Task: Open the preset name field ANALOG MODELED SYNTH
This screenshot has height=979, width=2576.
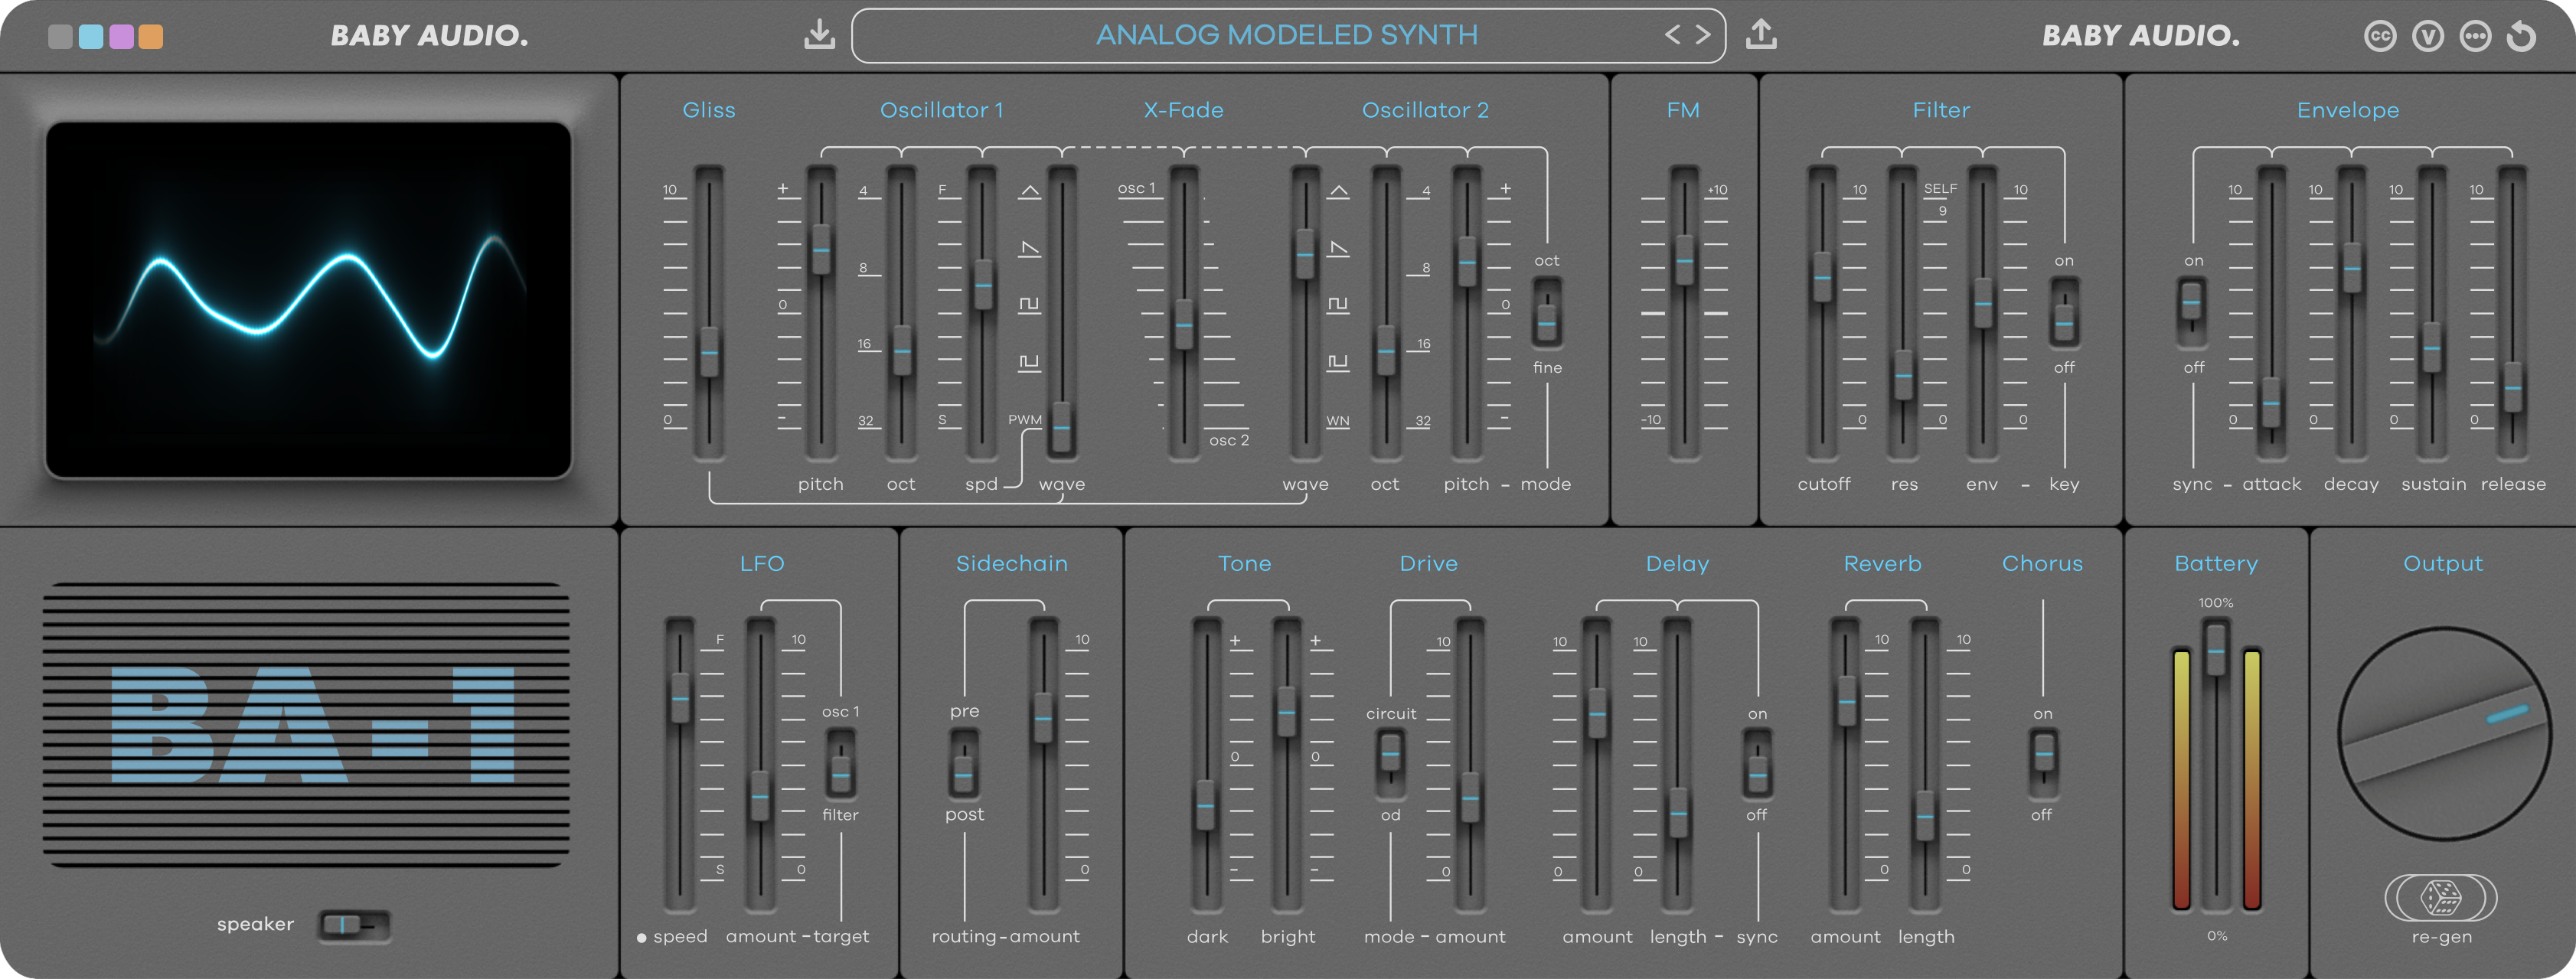Action: click(x=1287, y=34)
